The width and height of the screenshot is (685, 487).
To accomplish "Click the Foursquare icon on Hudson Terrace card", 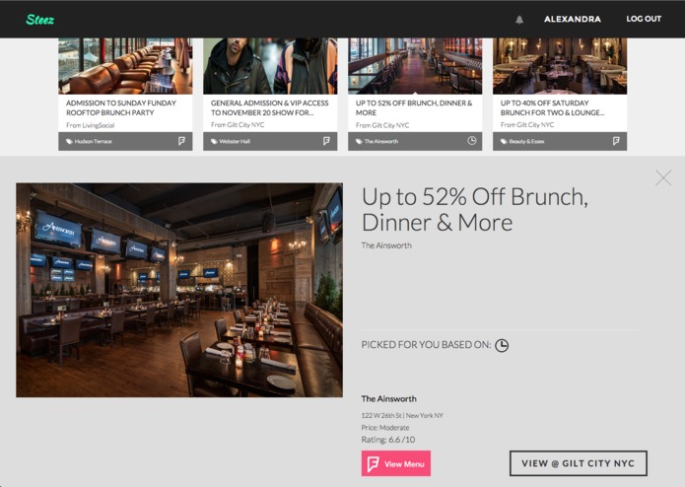I will 181,141.
